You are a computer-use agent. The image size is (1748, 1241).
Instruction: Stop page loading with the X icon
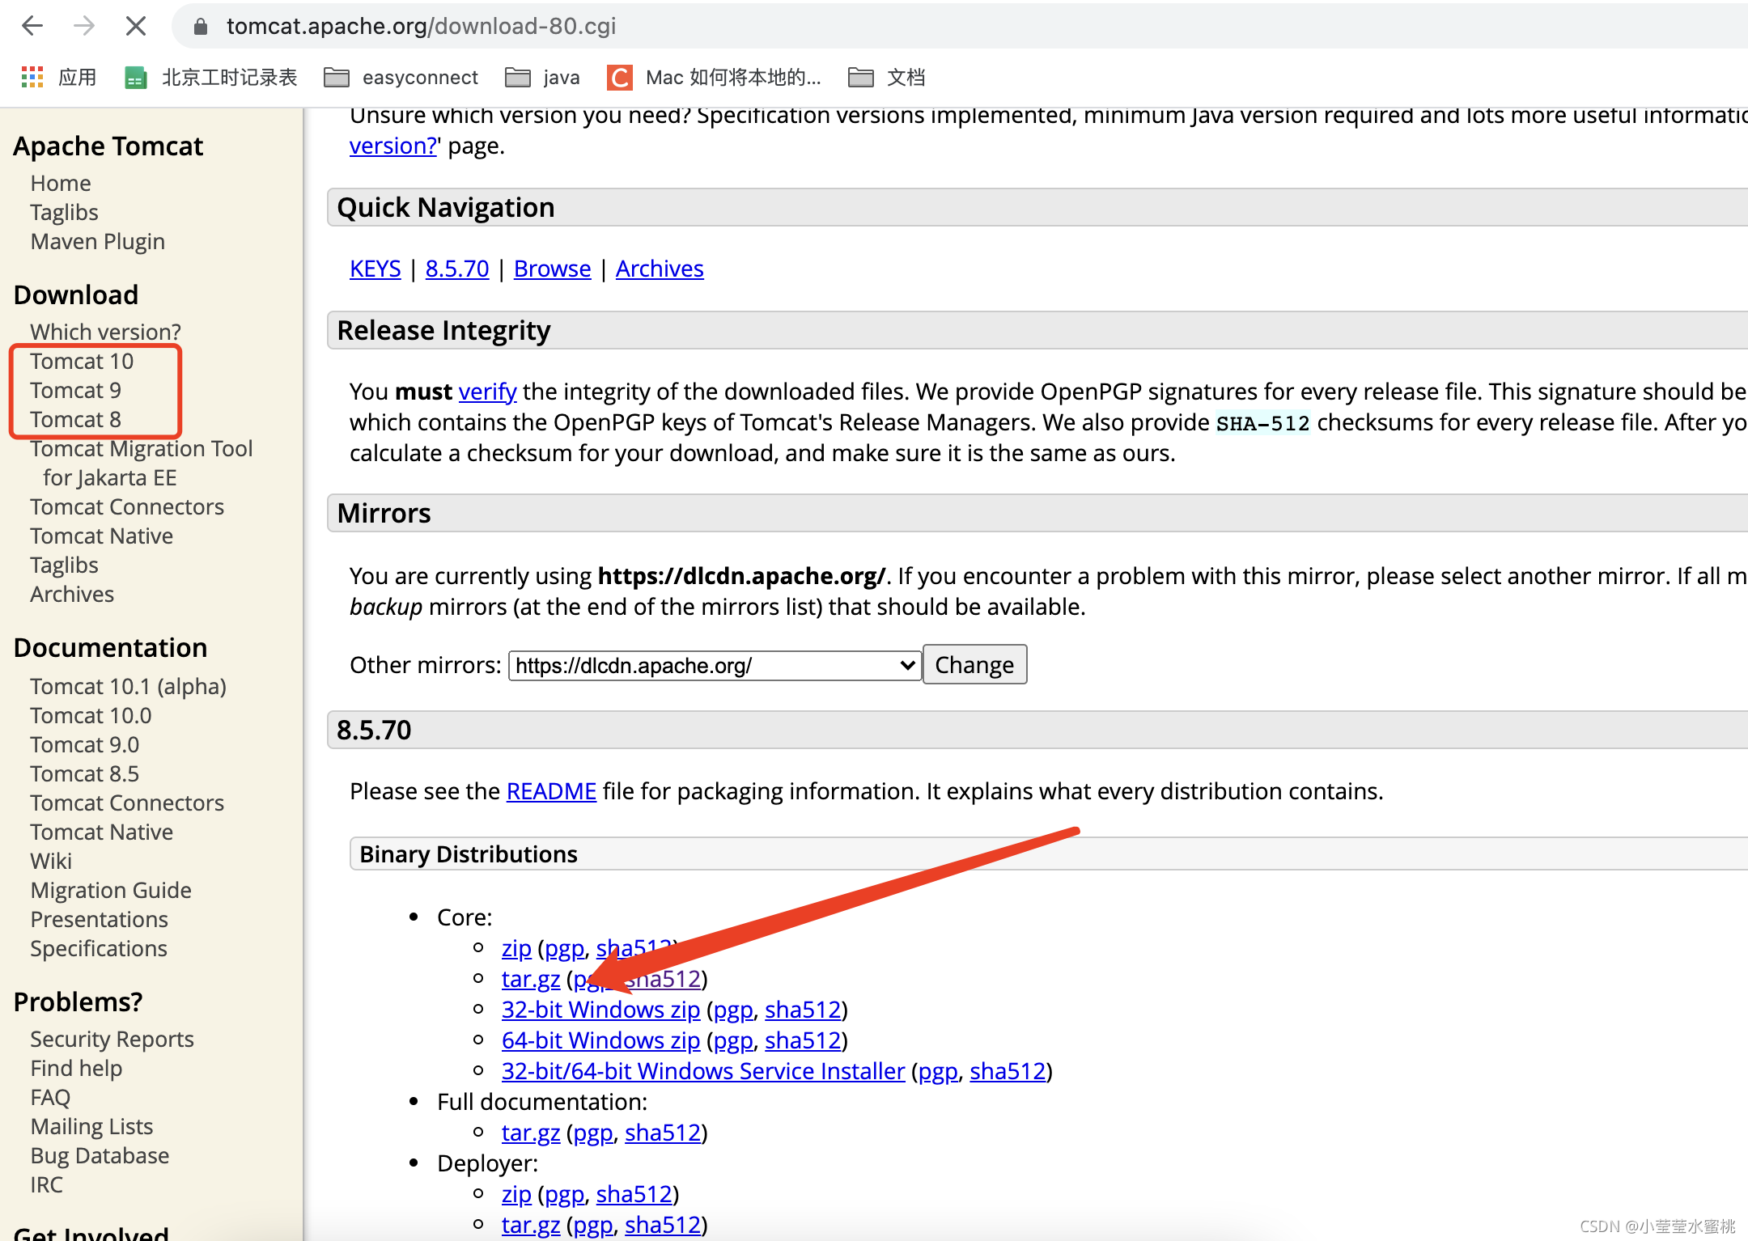point(136,26)
